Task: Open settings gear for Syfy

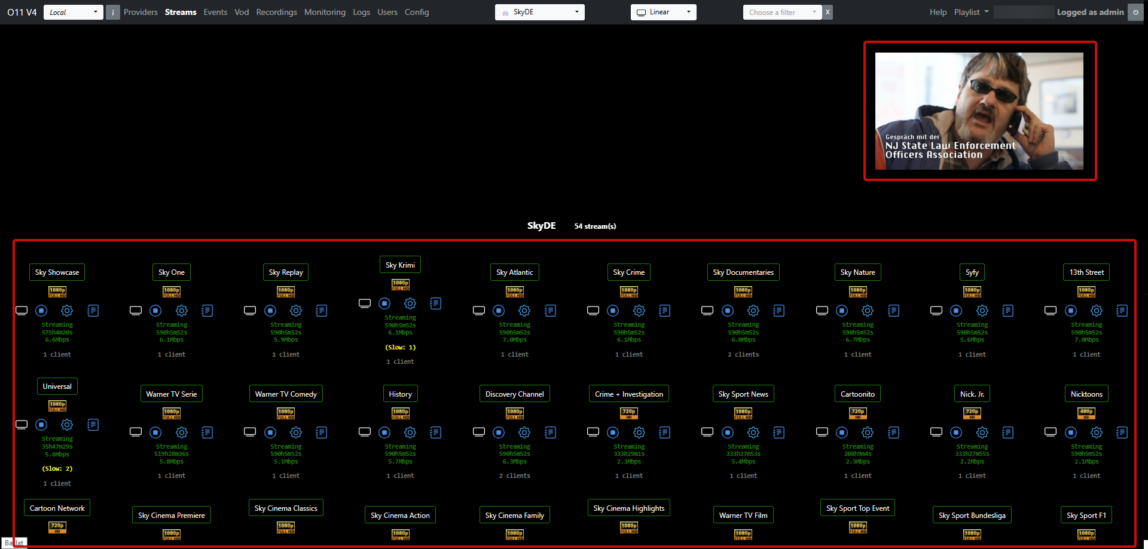Action: [x=982, y=311]
